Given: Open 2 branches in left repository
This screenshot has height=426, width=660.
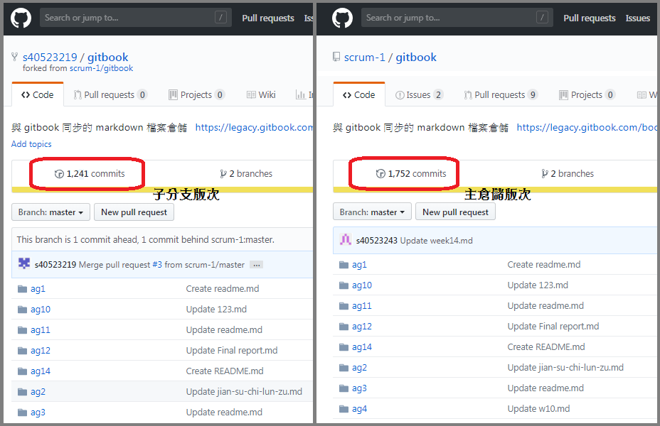Looking at the screenshot, I should click(x=246, y=173).
